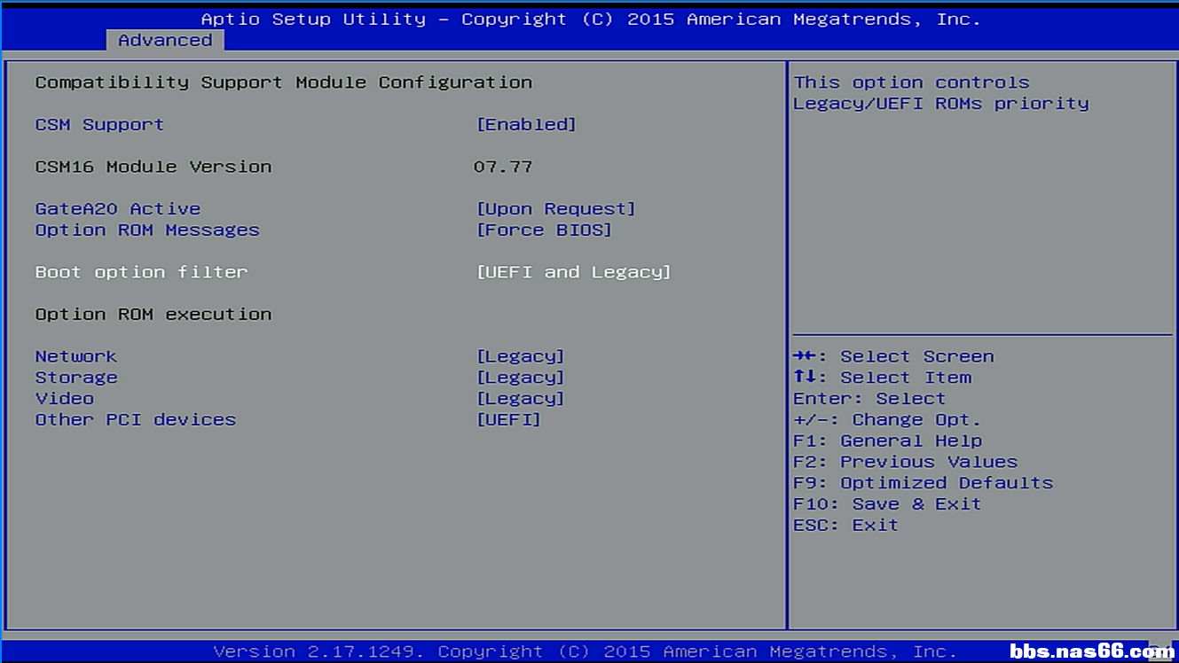
Task: Select the Advanced tab
Action: [165, 41]
